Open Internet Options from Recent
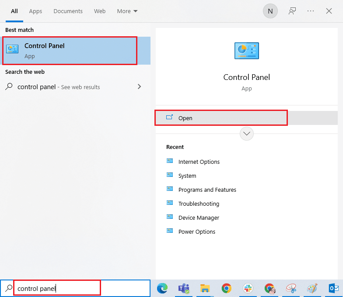 click(x=199, y=162)
